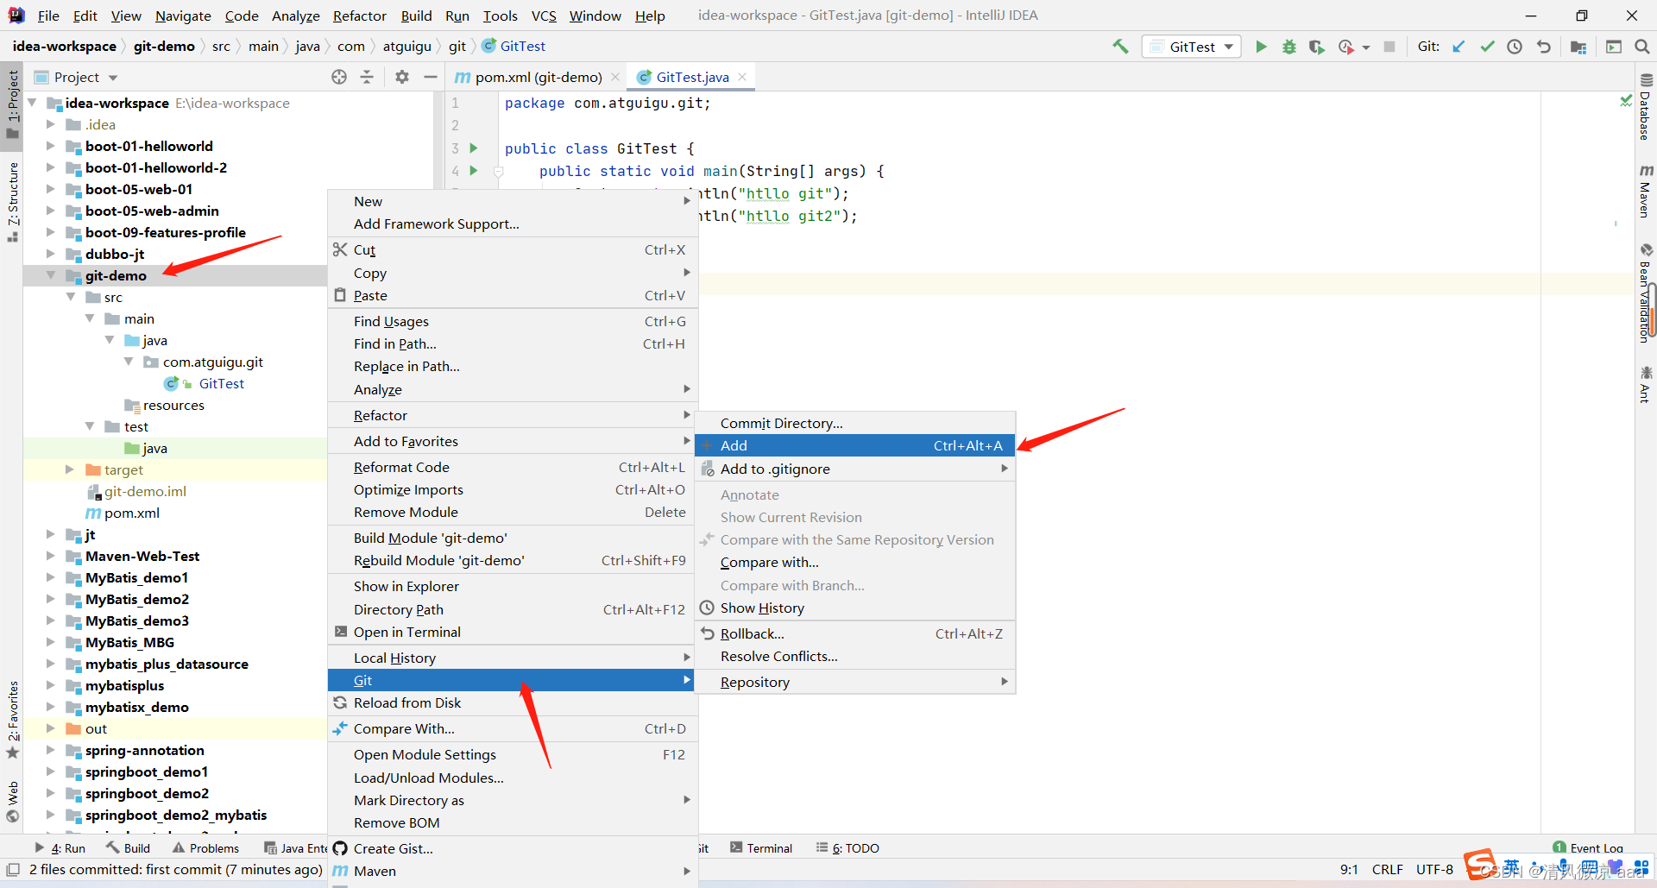Open Project panel settings gear
Screen dimensions: 1657x888
[x=402, y=77]
